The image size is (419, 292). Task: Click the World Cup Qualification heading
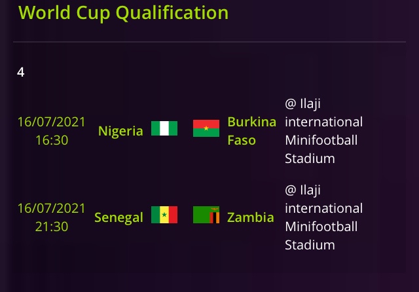tap(123, 12)
